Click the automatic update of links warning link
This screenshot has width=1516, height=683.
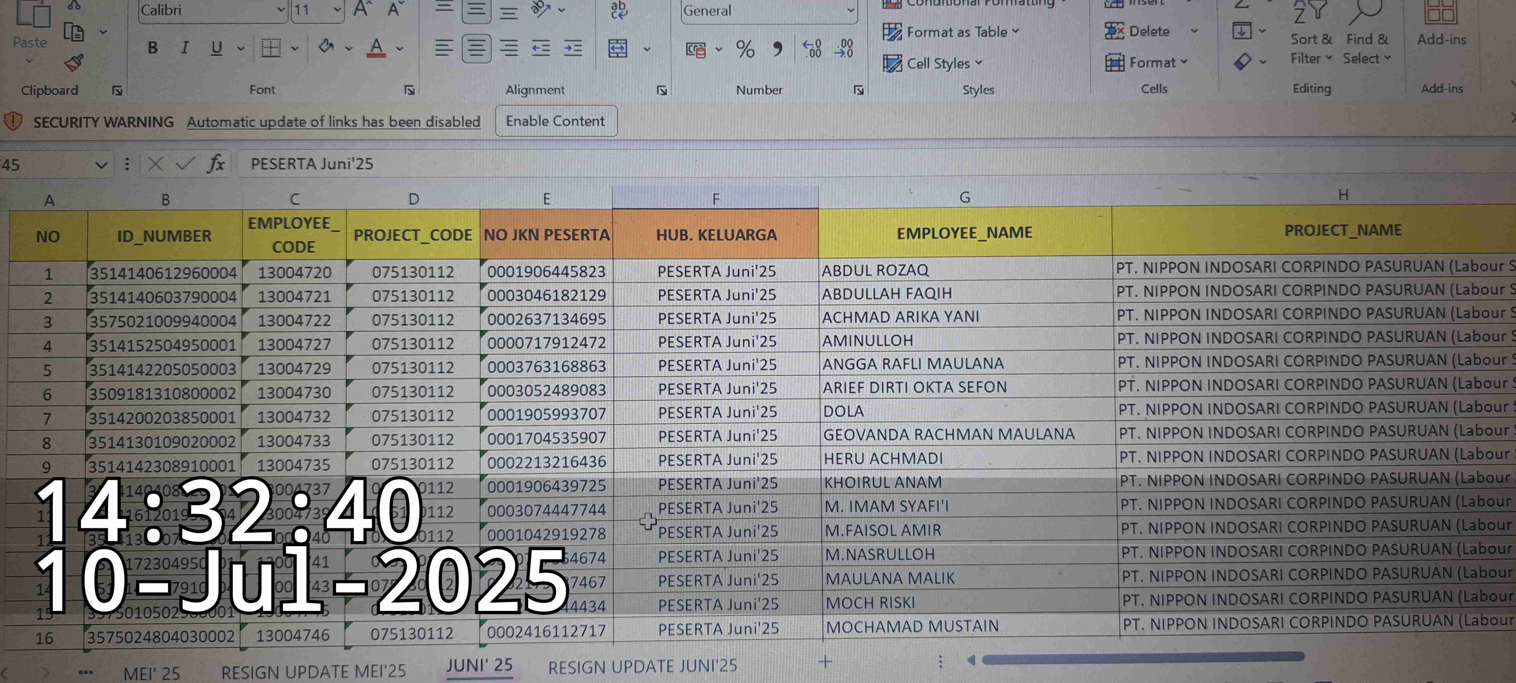(x=334, y=122)
